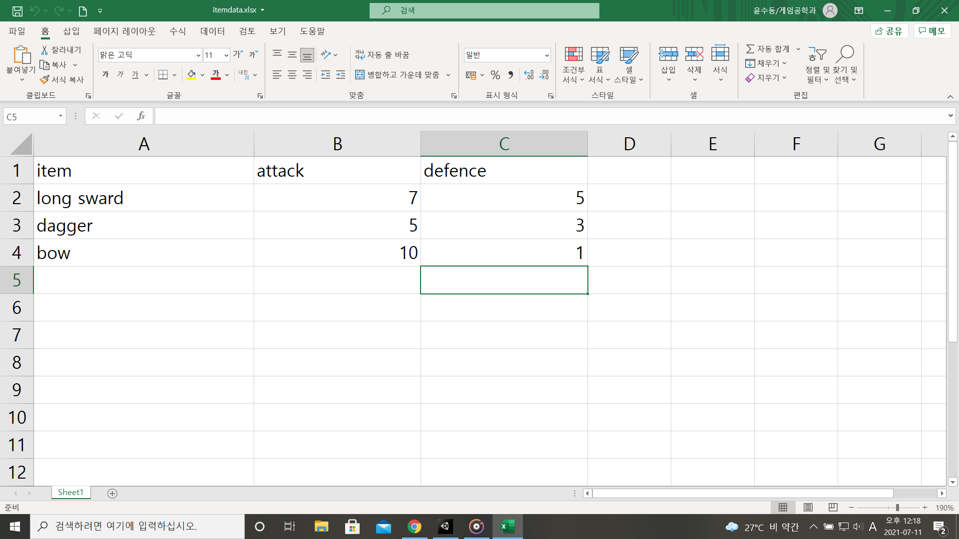Open the Name Box dropdown arrow

pyautogui.click(x=60, y=116)
